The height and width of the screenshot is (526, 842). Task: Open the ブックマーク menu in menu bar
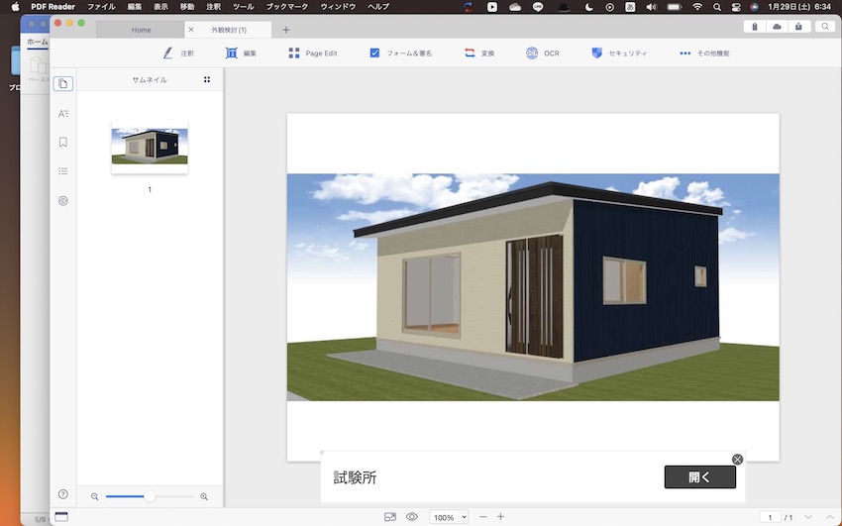tap(287, 6)
